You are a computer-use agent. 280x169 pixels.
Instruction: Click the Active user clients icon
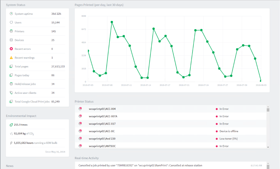11,93
